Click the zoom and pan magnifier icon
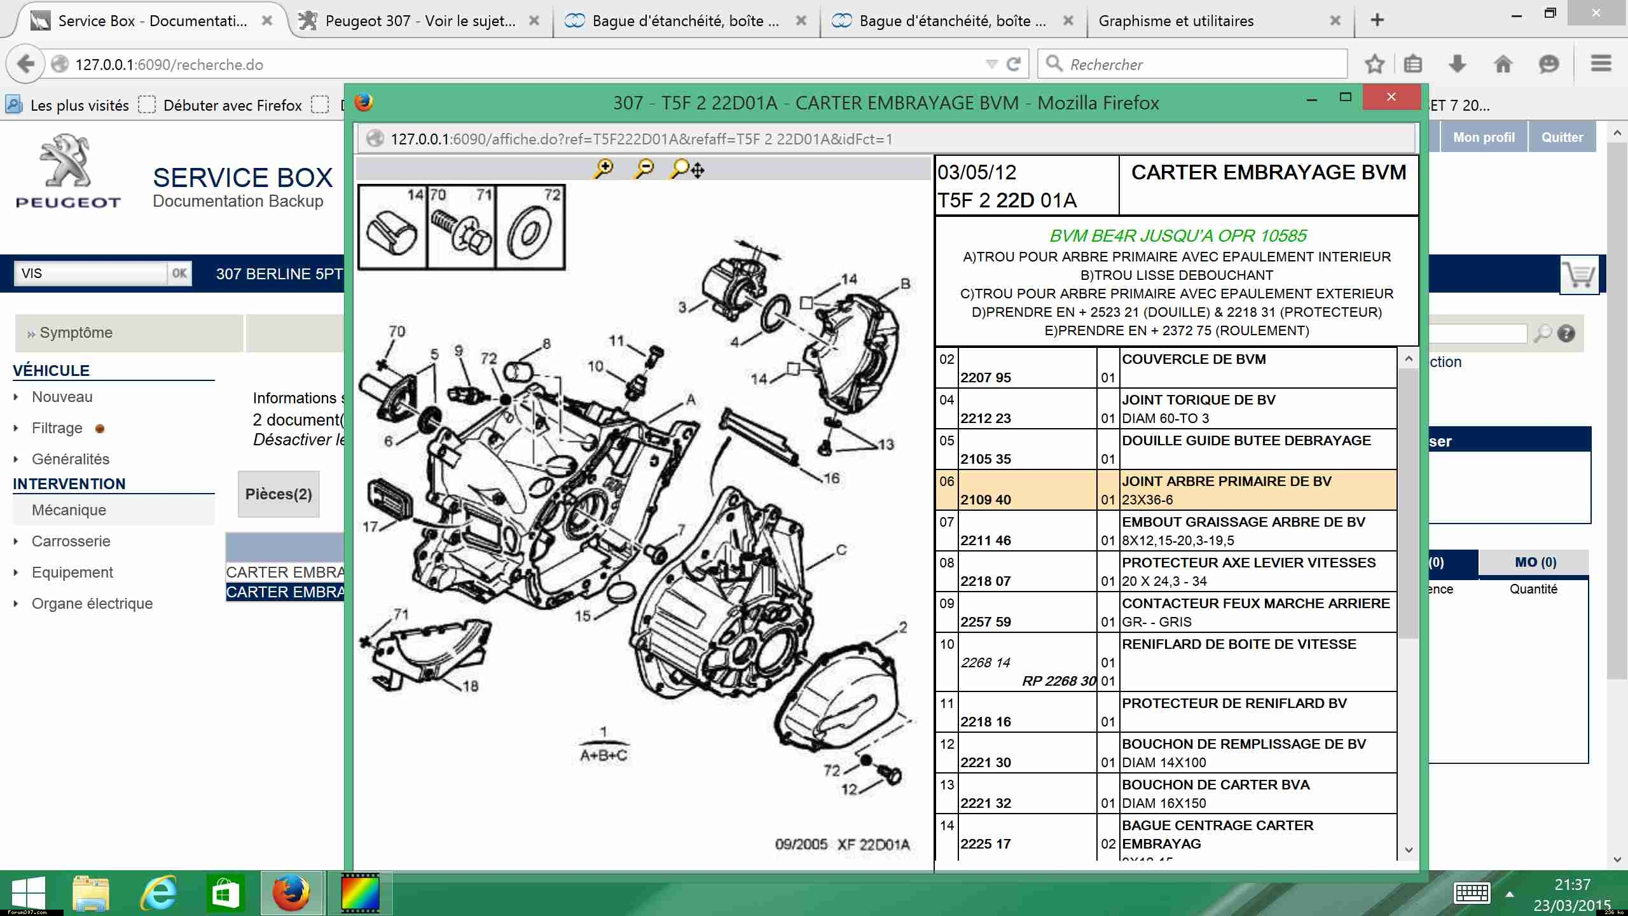The height and width of the screenshot is (916, 1628). (687, 169)
